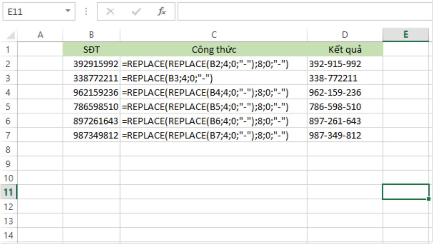Select column C header
Viewport: 435px width, 244px height.
point(213,35)
